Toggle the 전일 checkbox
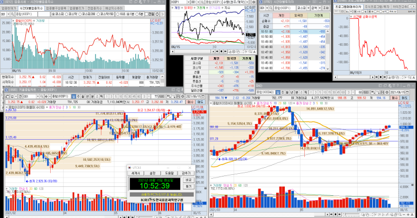This screenshot has height=218, width=417. (x=147, y=14)
